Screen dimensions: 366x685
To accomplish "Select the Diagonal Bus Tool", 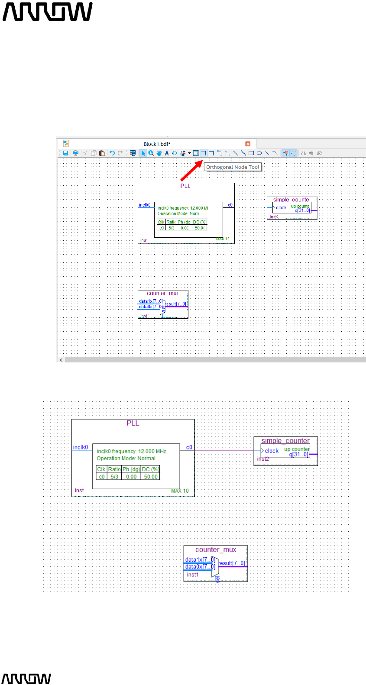I will (x=235, y=153).
